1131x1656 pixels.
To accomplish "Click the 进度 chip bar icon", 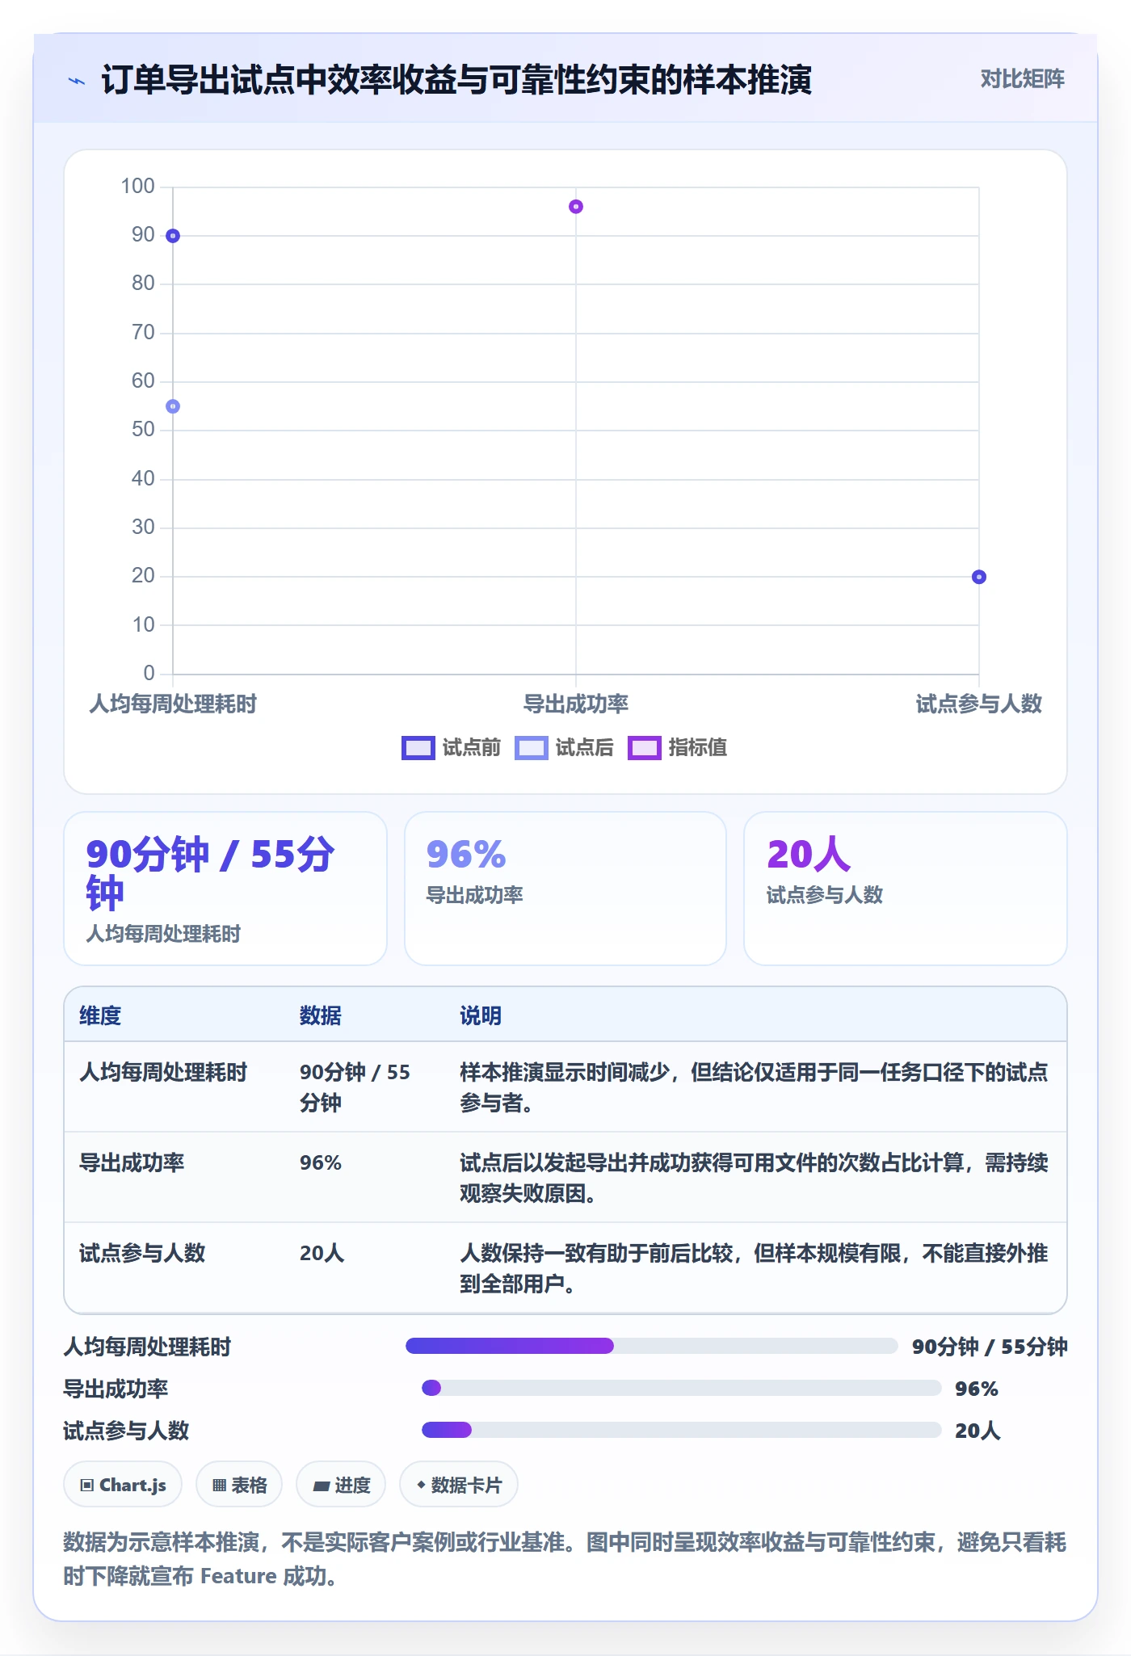I will pos(321,1486).
